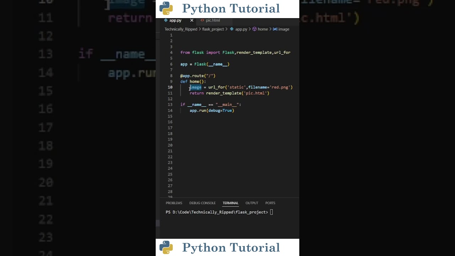Open the PORTS panel tab
Image resolution: width=455 pixels, height=256 pixels.
(x=270, y=203)
